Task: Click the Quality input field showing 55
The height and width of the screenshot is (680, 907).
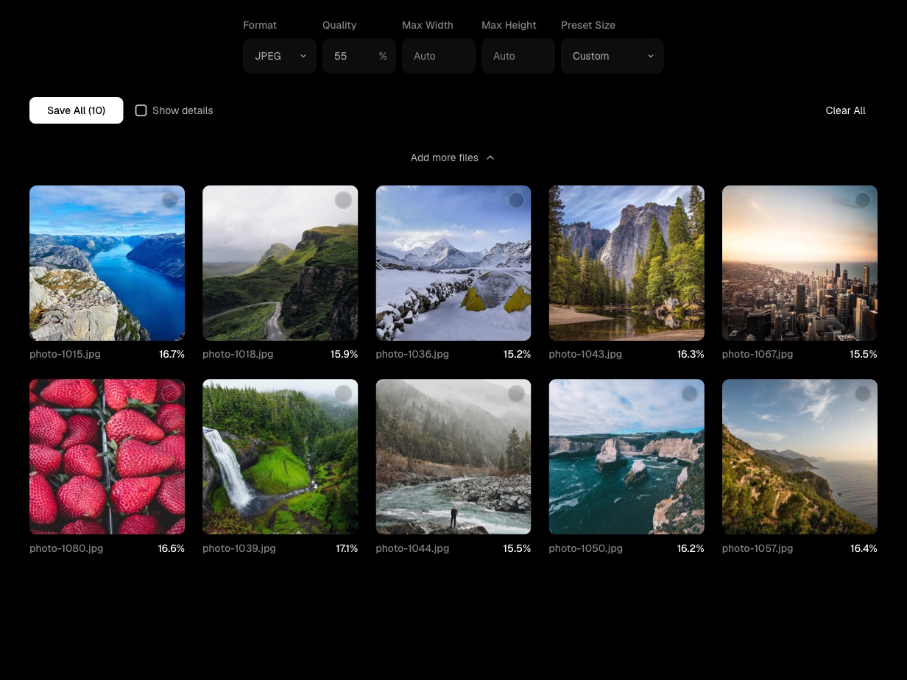Action: click(359, 56)
